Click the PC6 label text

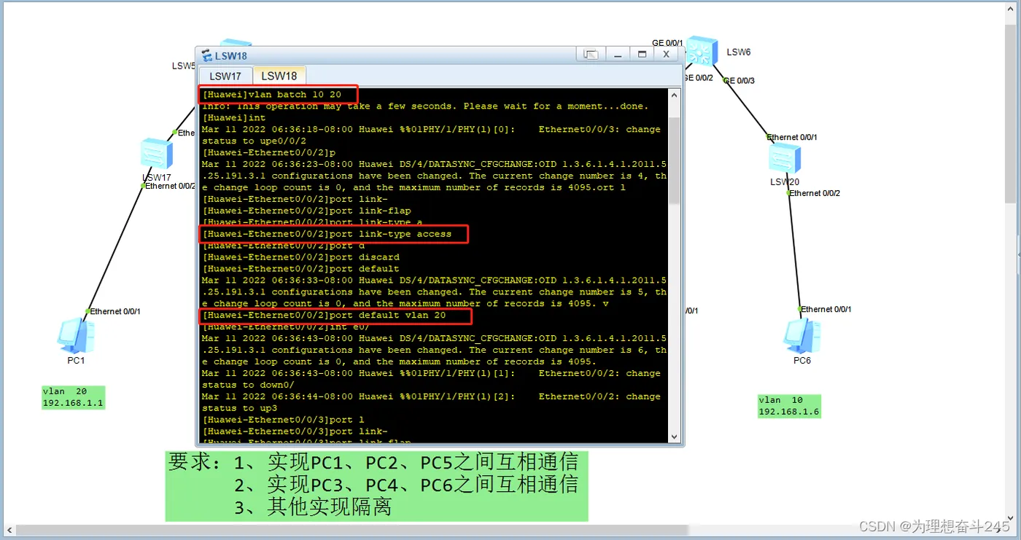801,361
